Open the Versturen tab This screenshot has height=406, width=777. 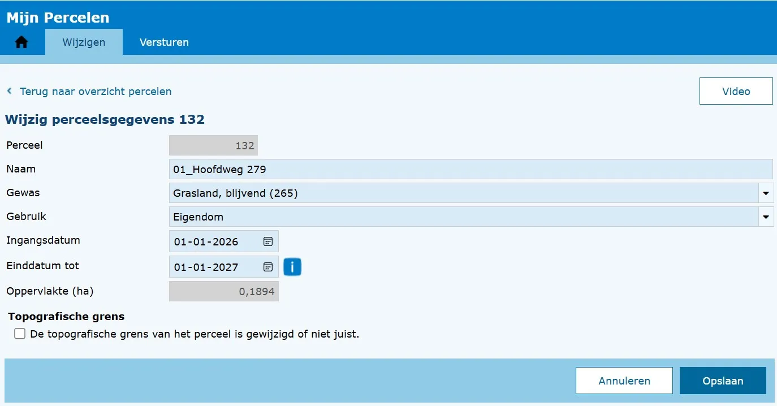[x=164, y=42]
